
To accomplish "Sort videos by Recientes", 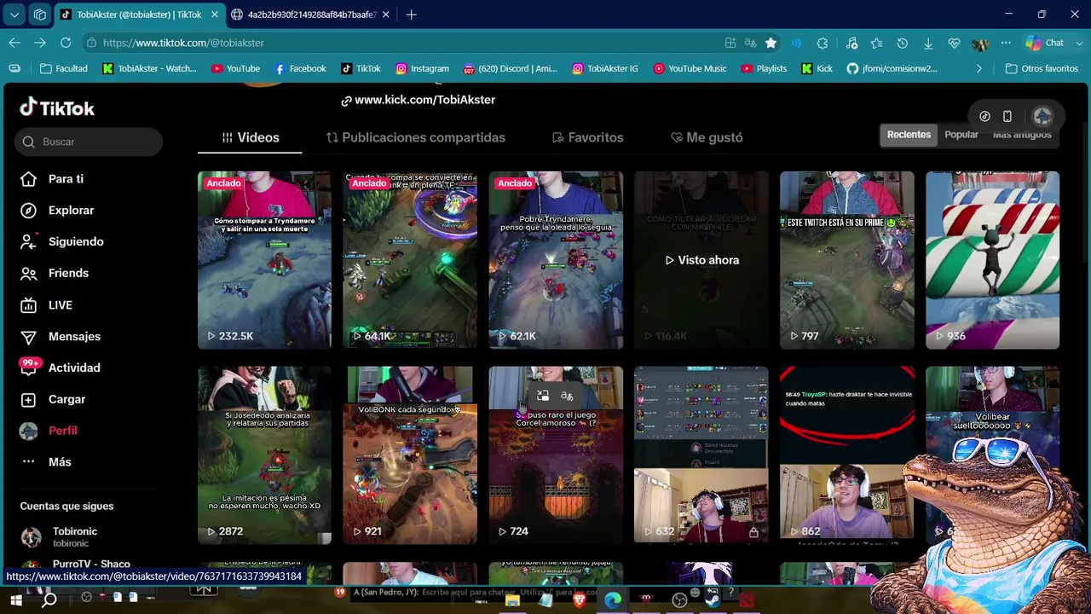I will click(909, 135).
